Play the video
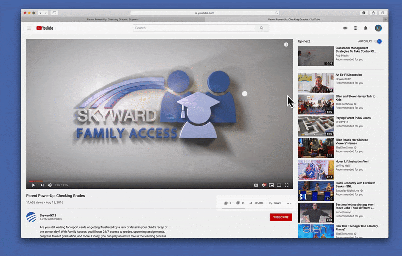 (33, 185)
